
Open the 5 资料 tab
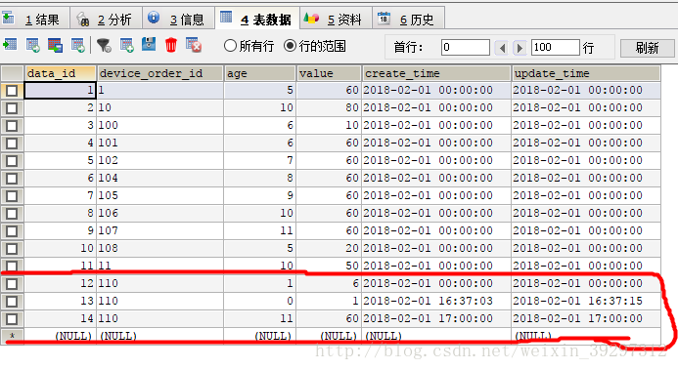(336, 19)
